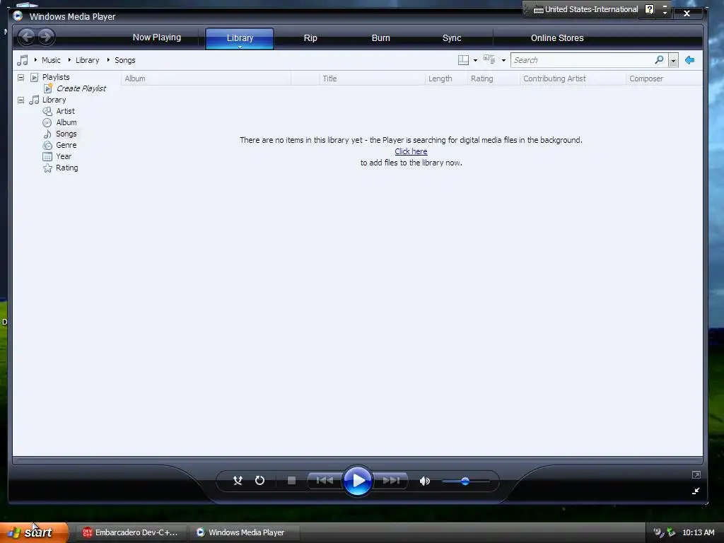Screen dimensions: 724x543
Task: Open the view options icon
Action: (489, 59)
